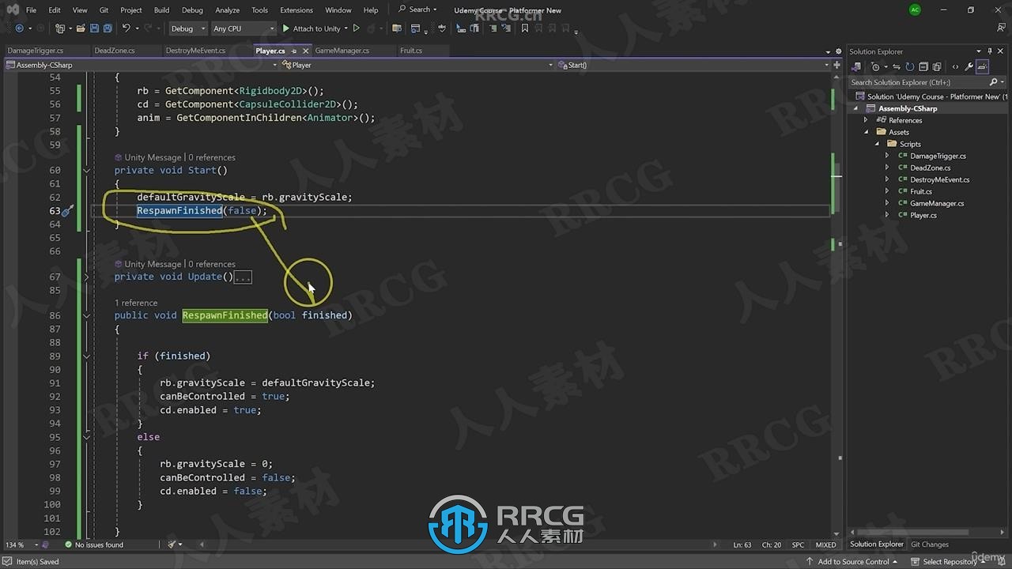1012x569 pixels.
Task: Click Select Repository button
Action: coord(949,562)
